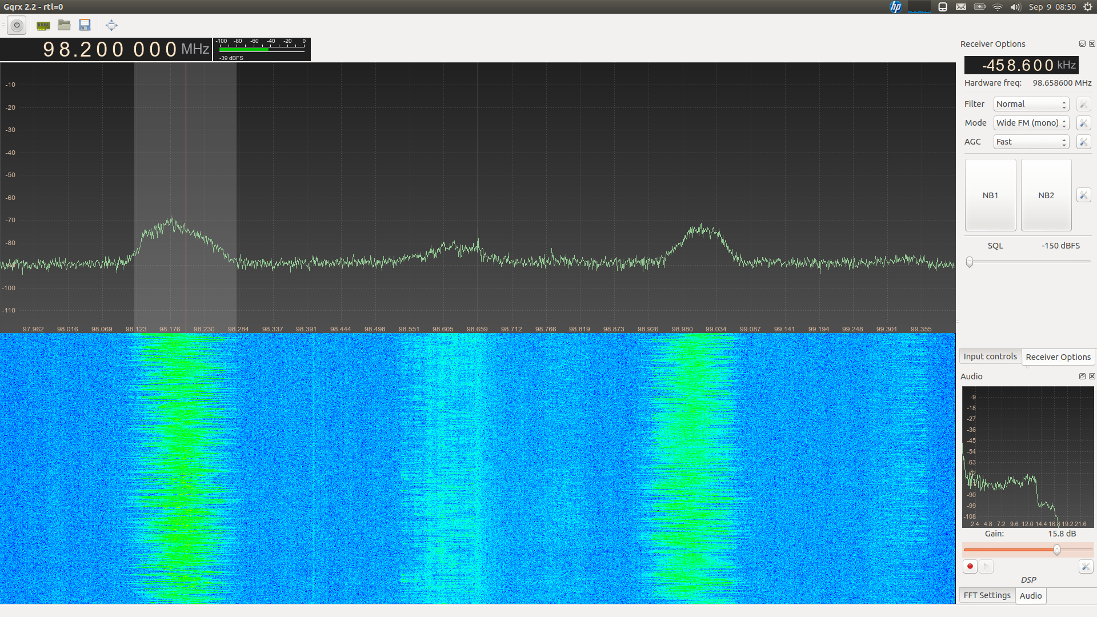Close the Audio panel

pyautogui.click(x=1092, y=376)
